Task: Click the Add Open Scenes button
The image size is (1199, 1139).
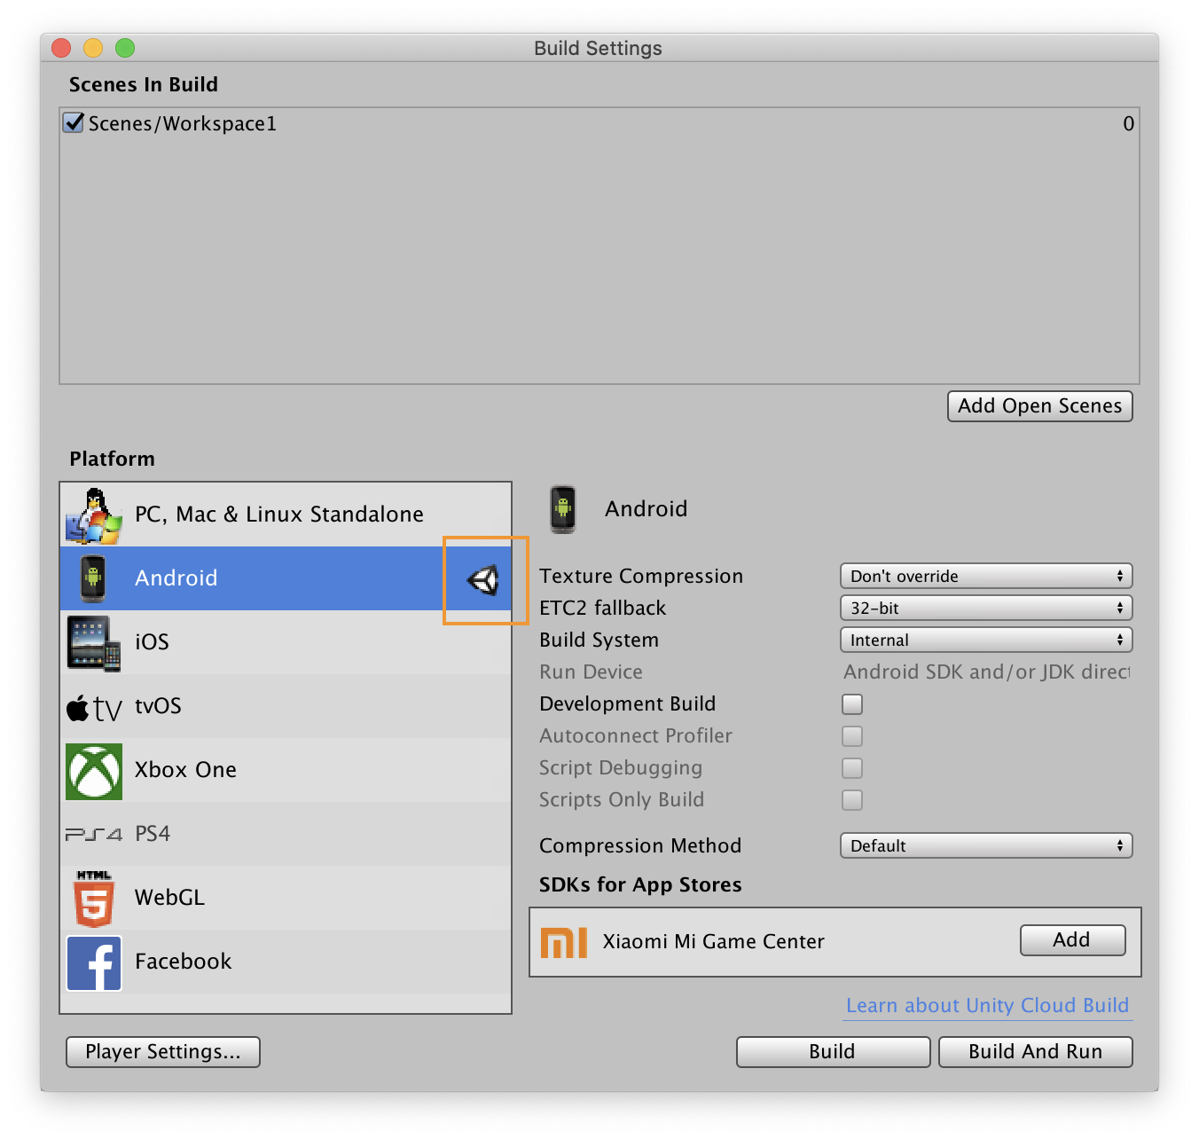Action: (x=1040, y=406)
